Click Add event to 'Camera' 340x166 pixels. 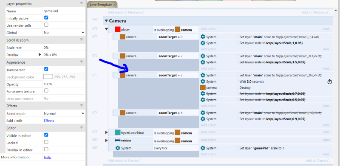point(124,160)
